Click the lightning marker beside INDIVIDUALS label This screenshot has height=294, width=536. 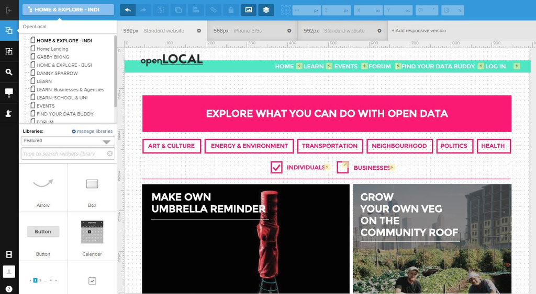[x=327, y=167]
